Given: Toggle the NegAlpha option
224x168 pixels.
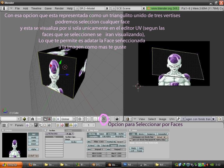Looking at the screenshot, I should tap(119, 137).
